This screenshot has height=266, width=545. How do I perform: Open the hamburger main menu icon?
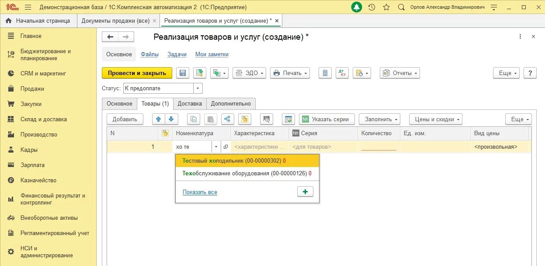coord(28,7)
